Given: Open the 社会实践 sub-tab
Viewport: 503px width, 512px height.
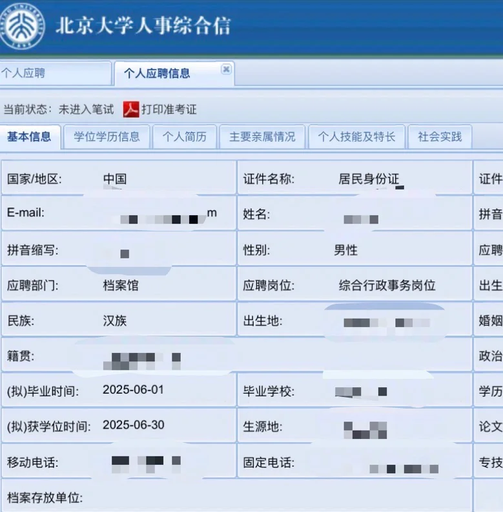Looking at the screenshot, I should tap(440, 136).
